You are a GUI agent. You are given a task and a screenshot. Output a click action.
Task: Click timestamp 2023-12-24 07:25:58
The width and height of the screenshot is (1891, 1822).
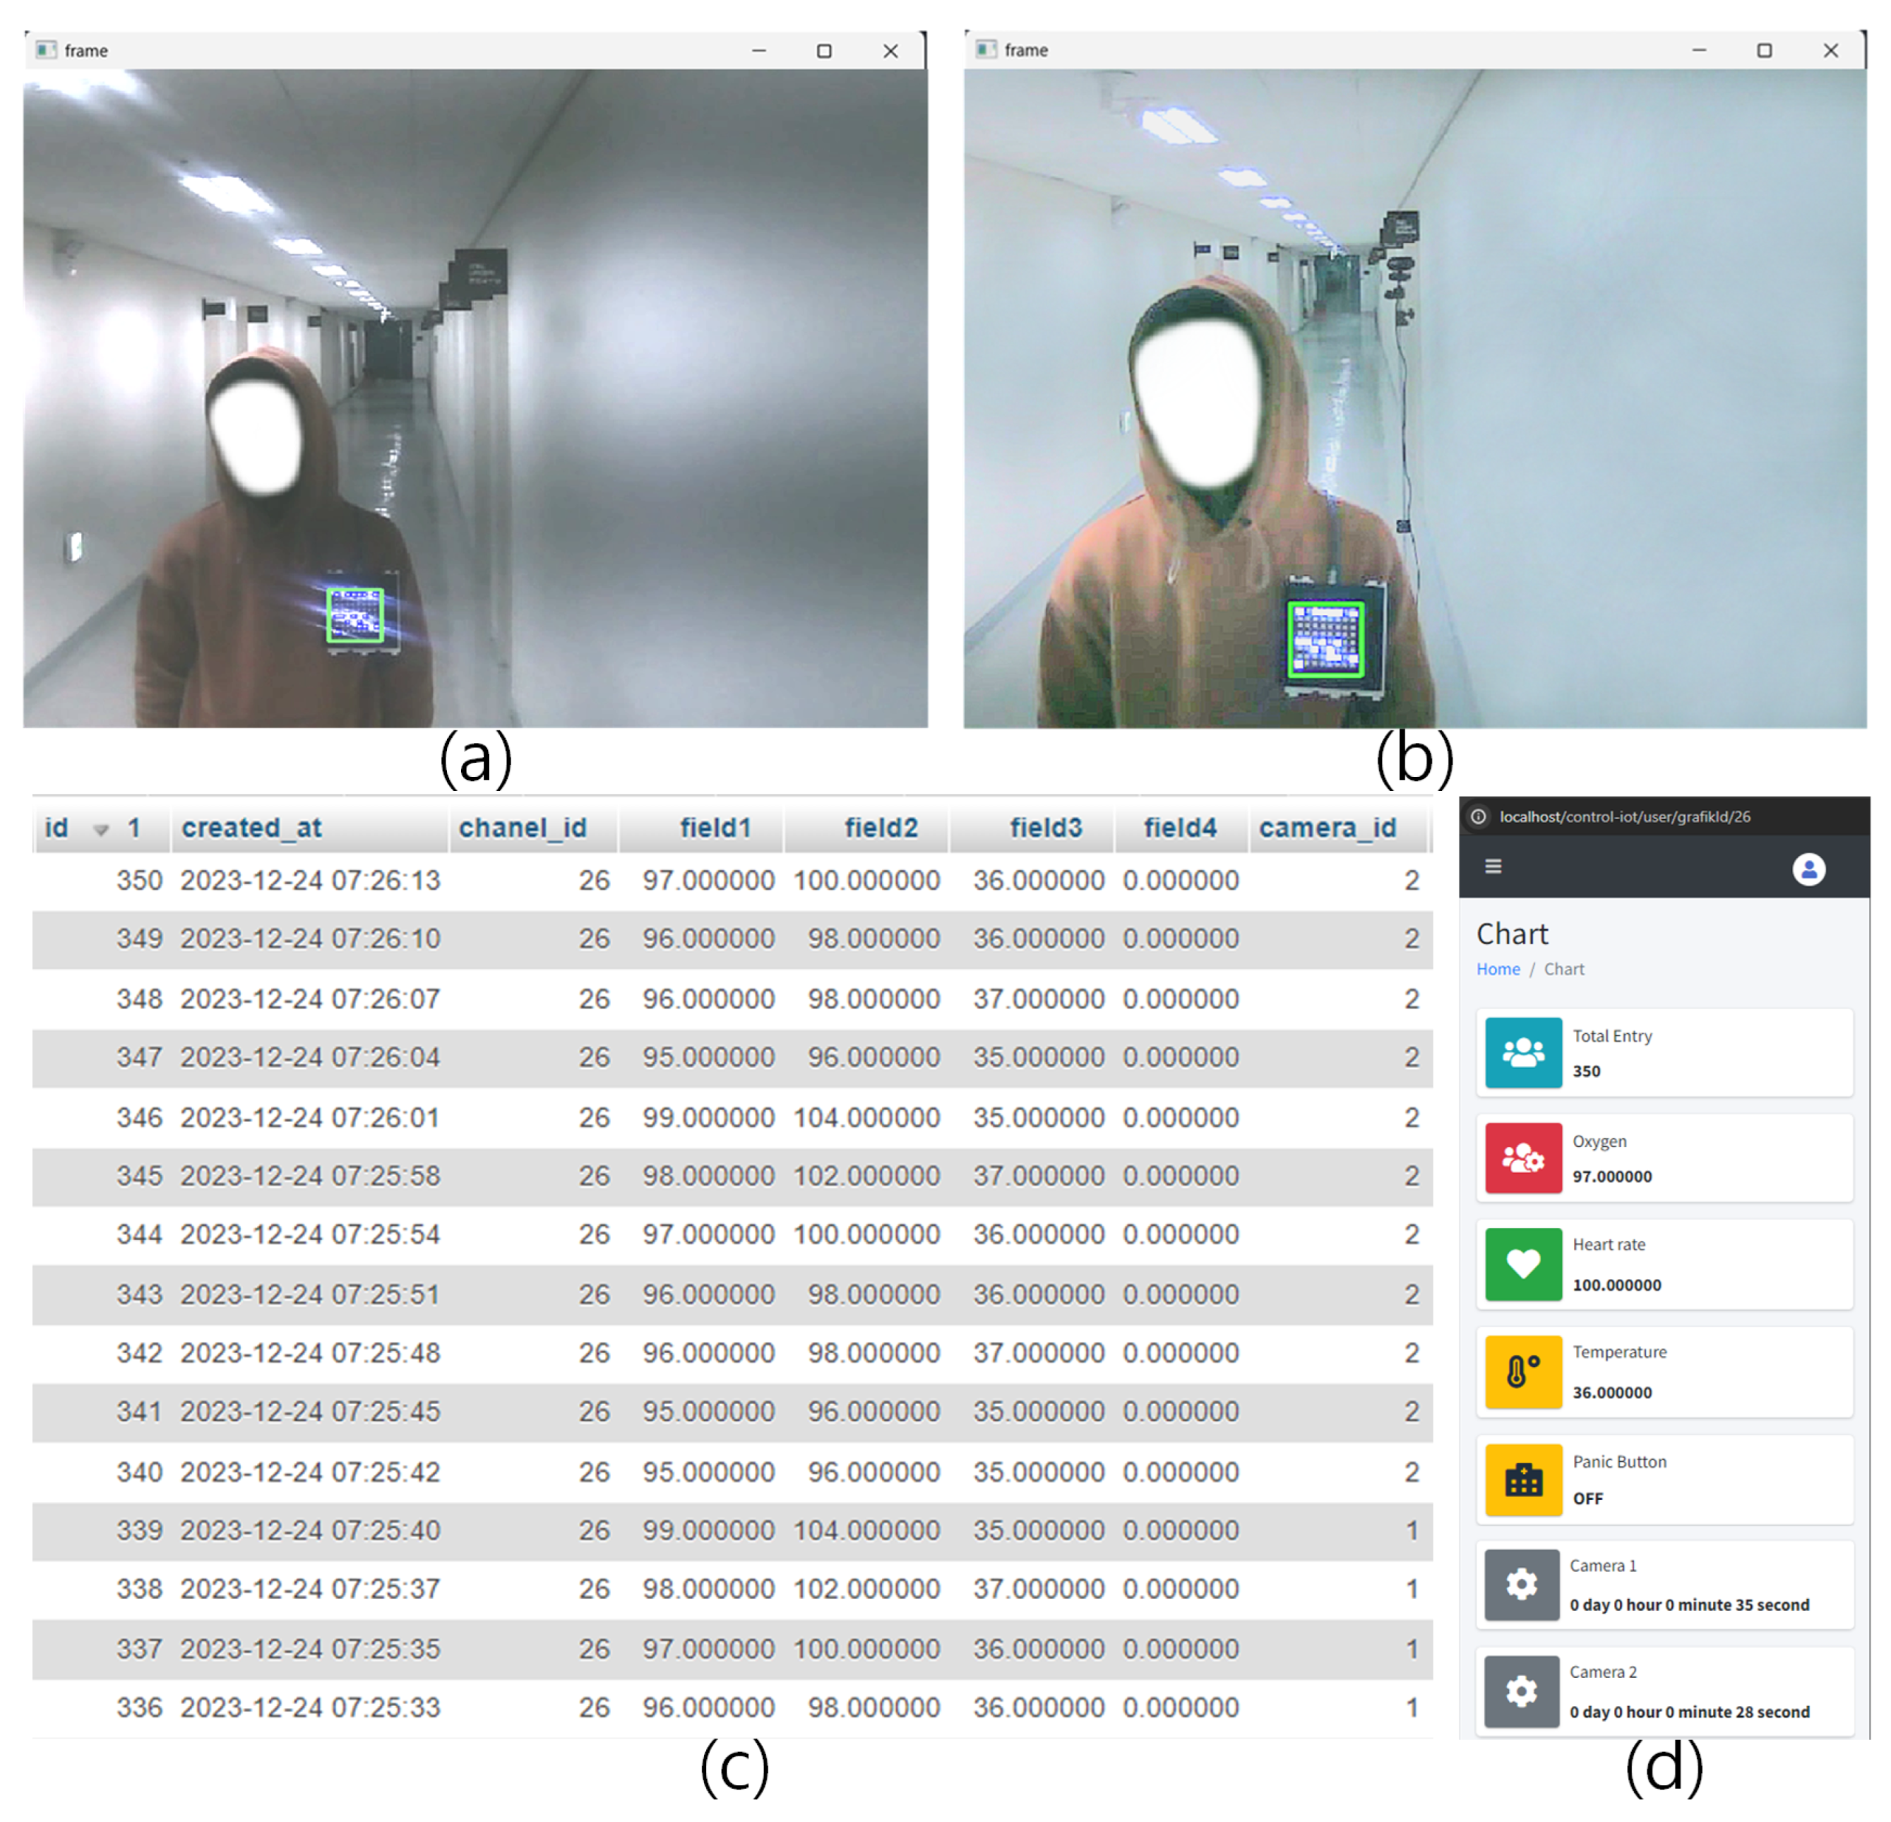click(310, 1175)
